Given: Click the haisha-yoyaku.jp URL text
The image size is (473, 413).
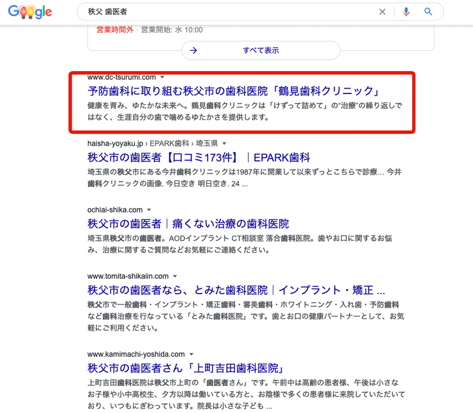Looking at the screenshot, I should tap(115, 143).
